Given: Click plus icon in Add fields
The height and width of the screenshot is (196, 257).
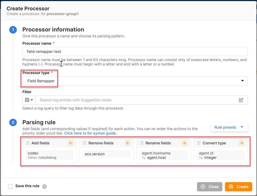Looking at the screenshot, I should tap(70, 143).
